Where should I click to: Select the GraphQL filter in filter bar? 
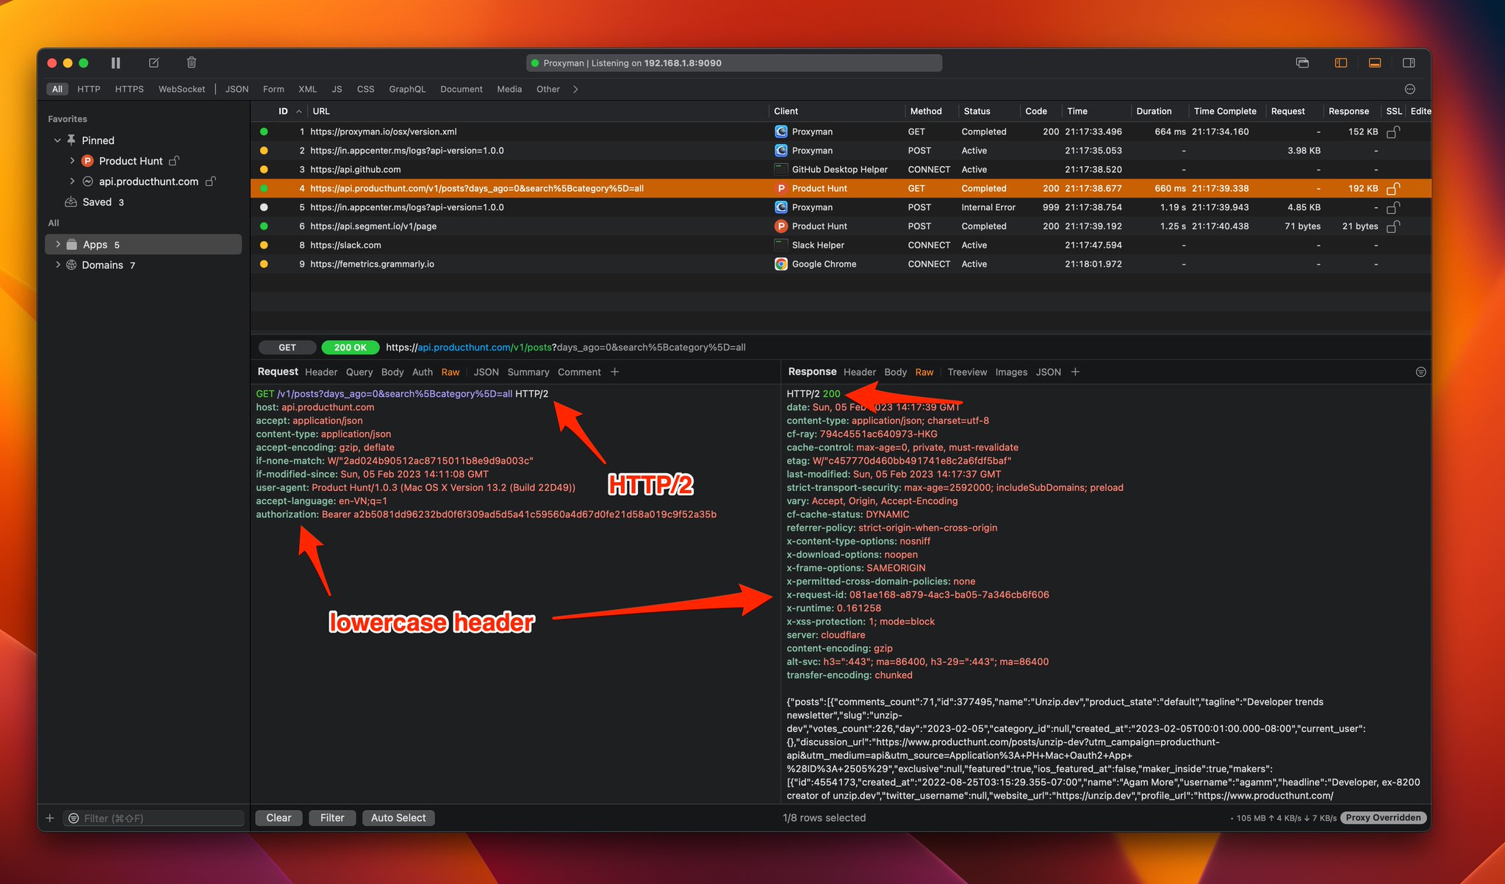pos(407,90)
